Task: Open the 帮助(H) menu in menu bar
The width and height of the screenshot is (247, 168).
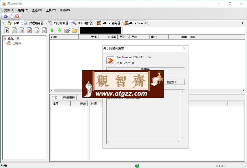Action: click(x=64, y=10)
